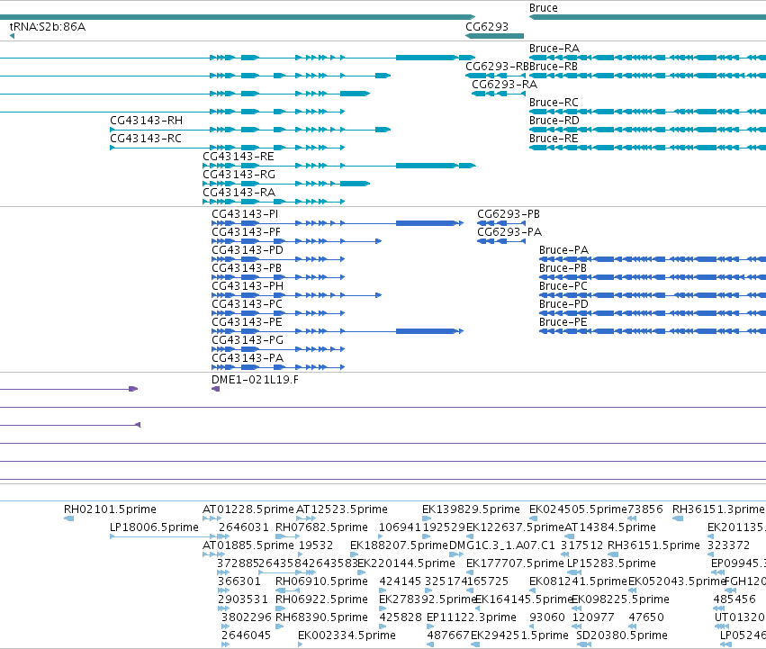
Task: Click the purple DME1-021L19.F feature glyph
Action: tap(215, 389)
